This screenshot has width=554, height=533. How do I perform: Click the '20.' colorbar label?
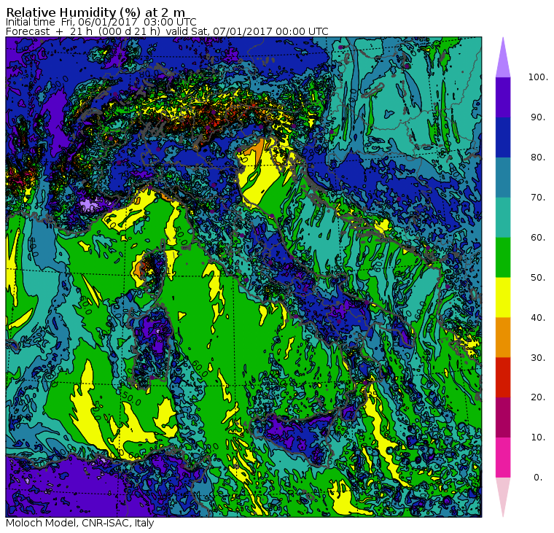coord(538,397)
